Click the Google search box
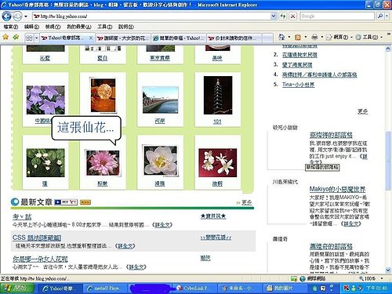Viewport: 392px width, 294px height. [x=337, y=16]
